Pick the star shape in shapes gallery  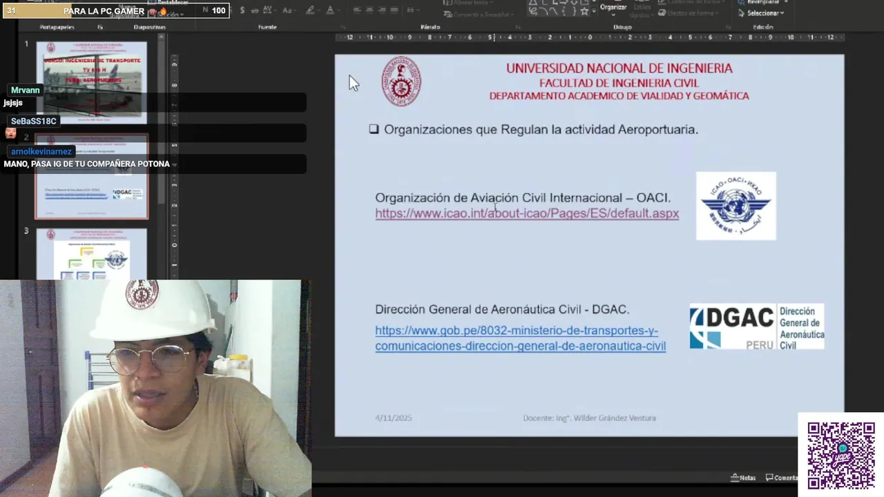(x=584, y=11)
